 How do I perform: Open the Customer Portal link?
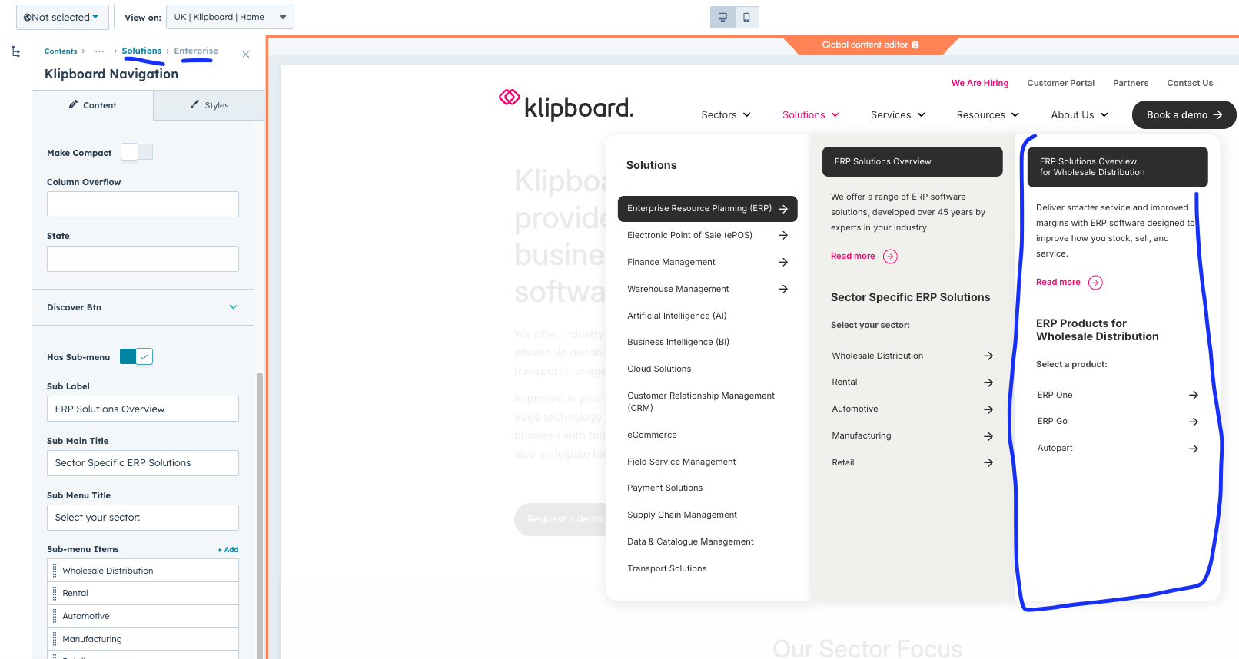(1061, 83)
